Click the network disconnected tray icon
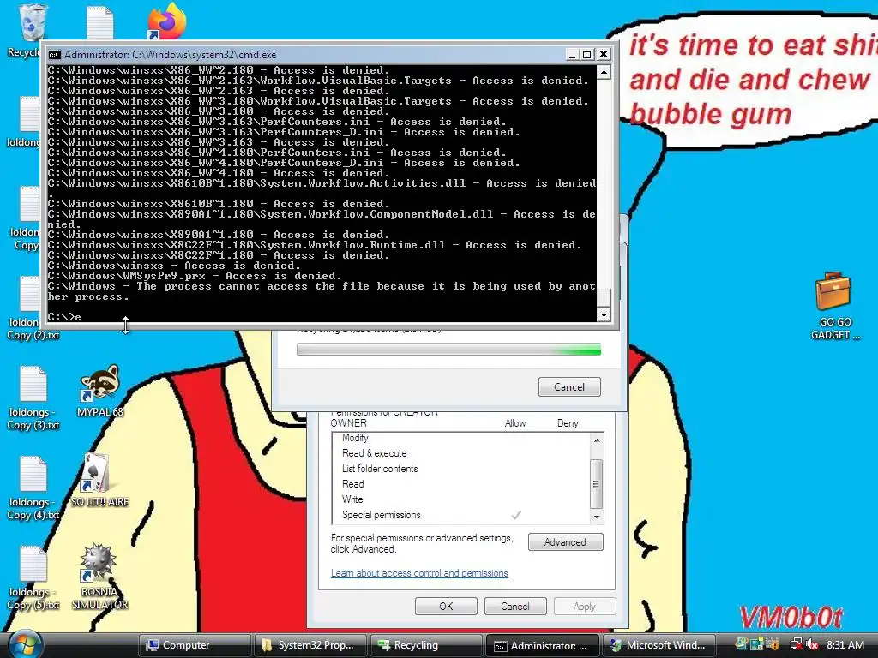878x658 pixels. click(795, 644)
